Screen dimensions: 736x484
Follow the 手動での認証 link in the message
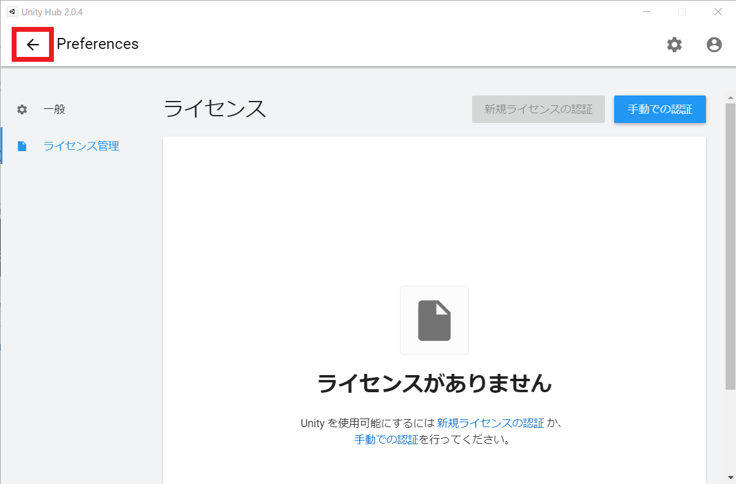[x=386, y=439]
